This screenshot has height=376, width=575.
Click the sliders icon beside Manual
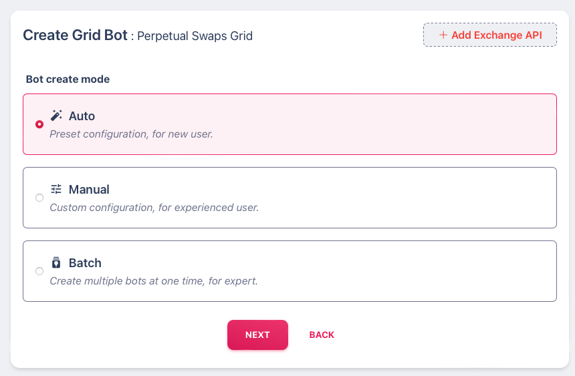tap(56, 189)
